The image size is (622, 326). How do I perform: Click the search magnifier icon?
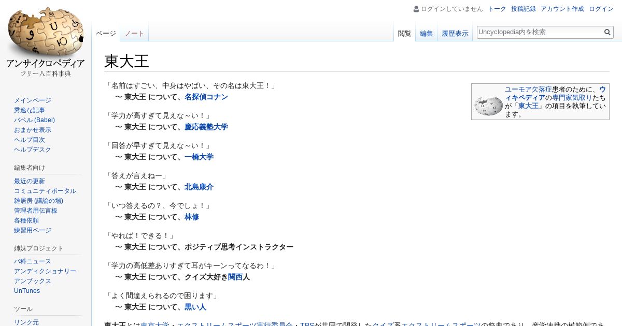click(607, 32)
